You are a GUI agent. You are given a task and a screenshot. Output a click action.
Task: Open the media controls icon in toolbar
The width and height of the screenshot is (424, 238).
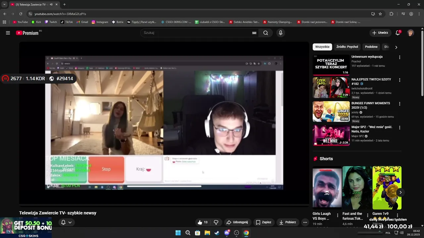[403, 14]
